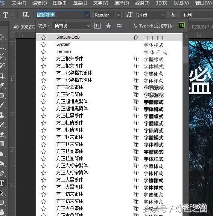Select the Rectangular Marquee tool
The height and width of the screenshot is (216, 213).
(x=2, y=46)
